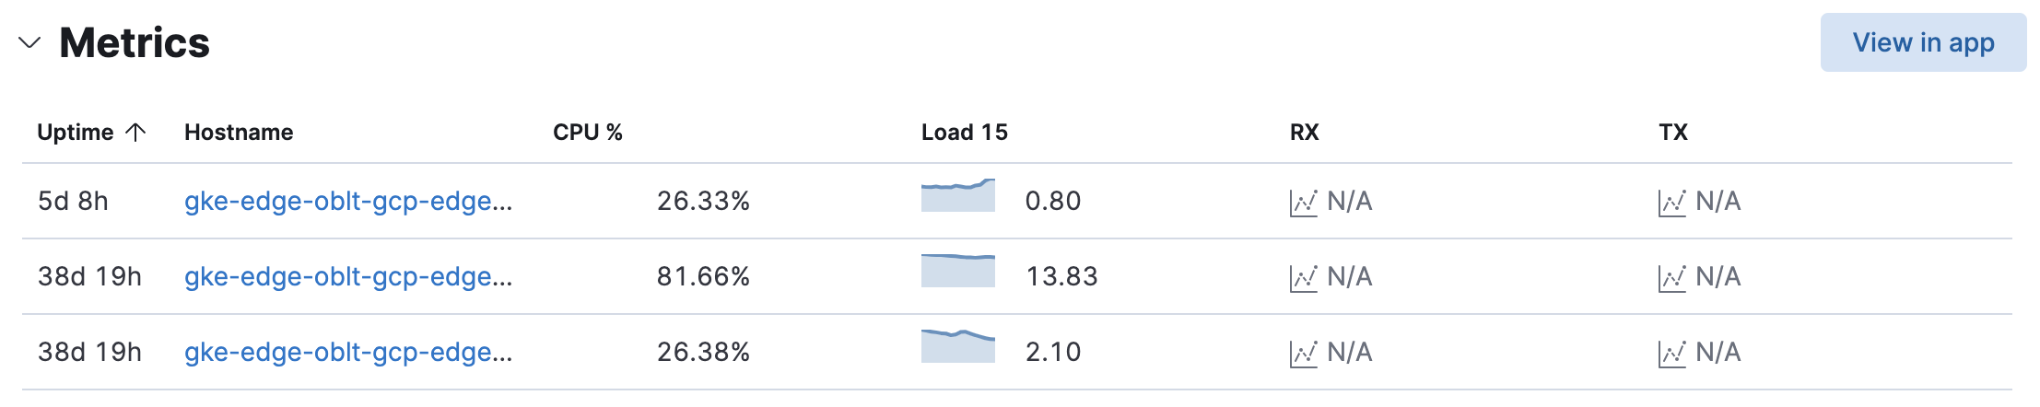
Task: Click Load 15 sparkline showing 0.80
Action: point(958,196)
